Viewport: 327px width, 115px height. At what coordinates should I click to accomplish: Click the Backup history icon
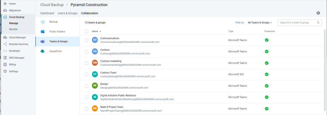pyautogui.click(x=42, y=22)
